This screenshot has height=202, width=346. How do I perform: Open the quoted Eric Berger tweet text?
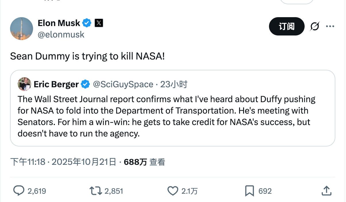coord(167,116)
